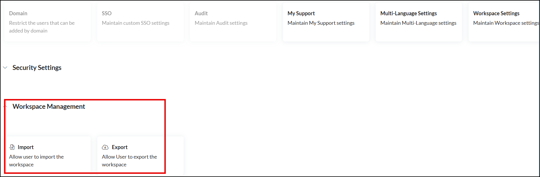Click 'Restrict the users' domain description text
540x177 pixels.
click(x=42, y=27)
